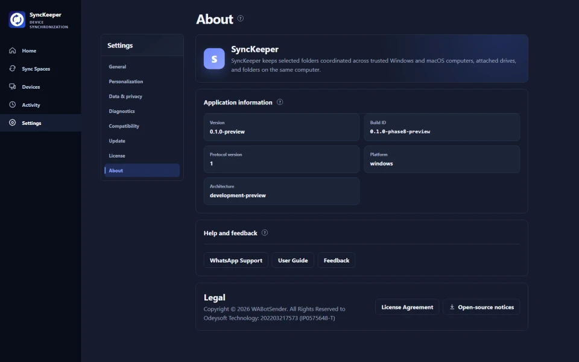Open the User Guide

(x=293, y=260)
